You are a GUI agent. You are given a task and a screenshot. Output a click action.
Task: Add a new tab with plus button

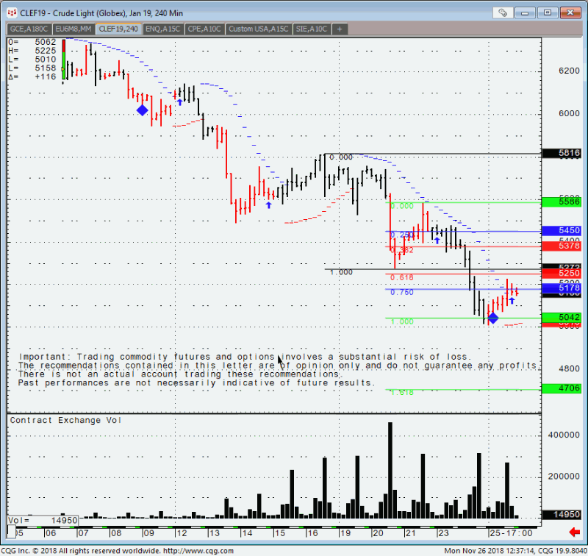[x=340, y=29]
